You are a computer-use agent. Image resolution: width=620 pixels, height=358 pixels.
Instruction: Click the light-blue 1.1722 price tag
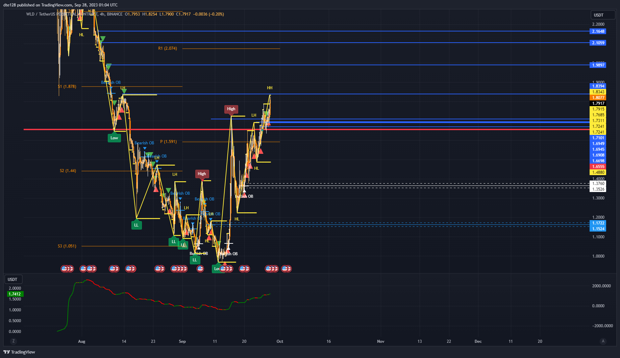[598, 223]
